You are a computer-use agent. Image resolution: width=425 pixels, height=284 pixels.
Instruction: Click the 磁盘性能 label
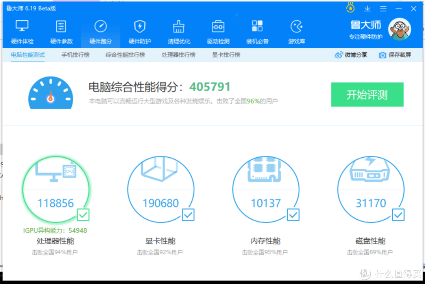pos(371,241)
